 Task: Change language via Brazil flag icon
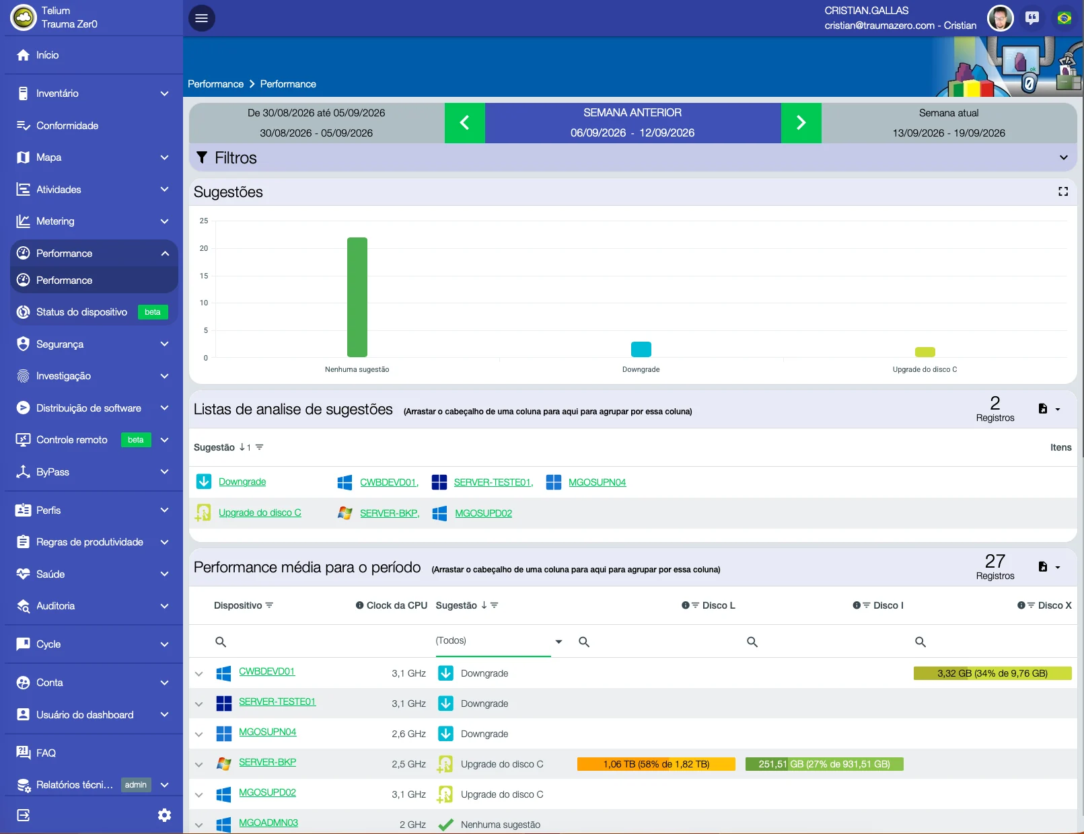click(1064, 18)
